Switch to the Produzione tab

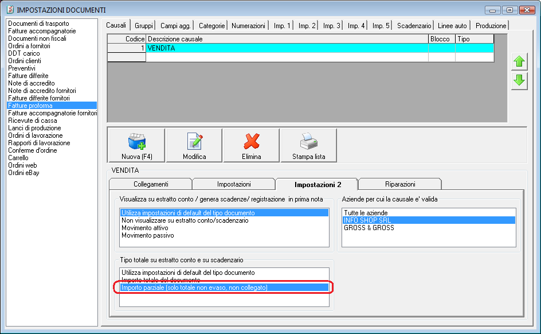click(491, 26)
